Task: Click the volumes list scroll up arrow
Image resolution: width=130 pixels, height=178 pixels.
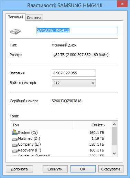Action: 114,124
